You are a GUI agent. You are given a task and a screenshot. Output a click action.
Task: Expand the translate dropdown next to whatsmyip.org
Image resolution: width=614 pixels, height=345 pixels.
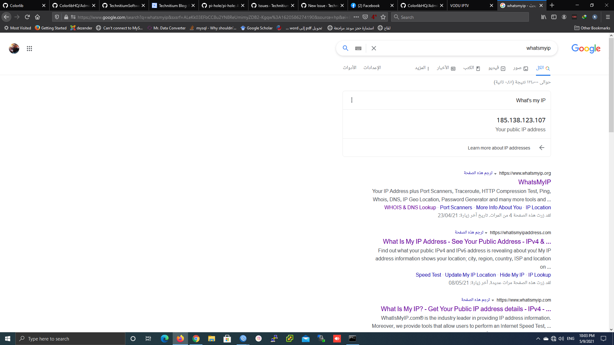coord(495,173)
